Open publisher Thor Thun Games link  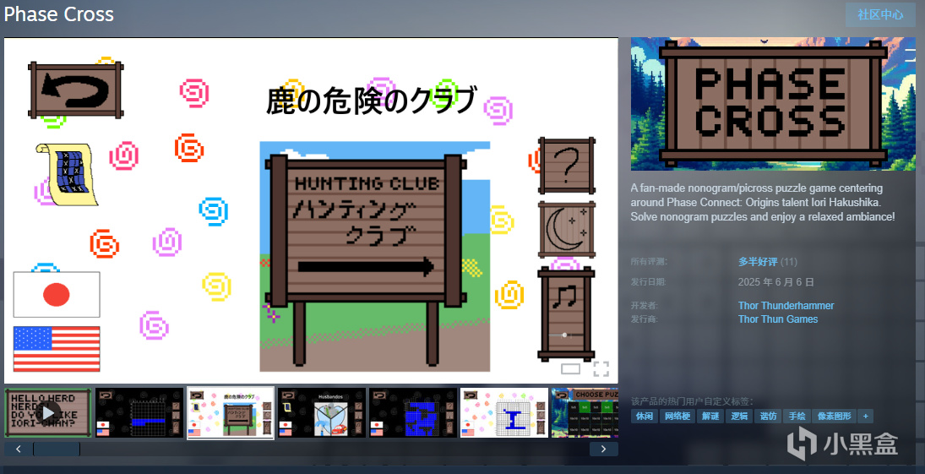(777, 319)
